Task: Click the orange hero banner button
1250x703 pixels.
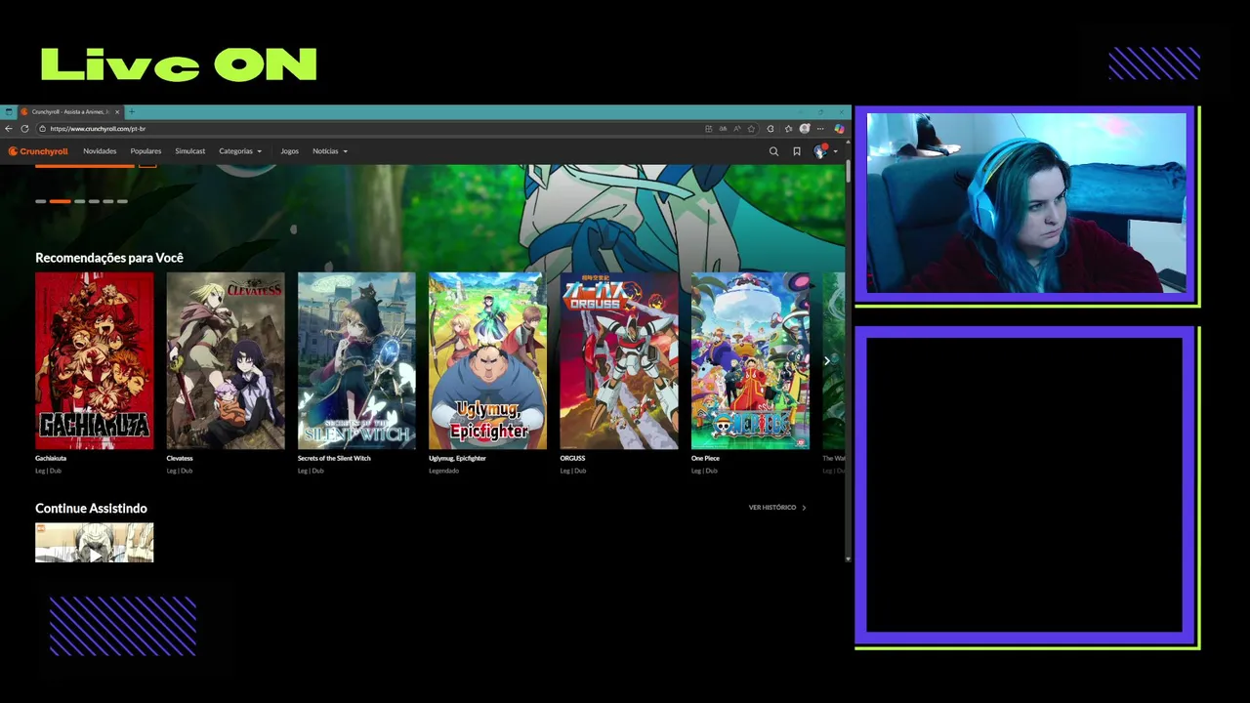Action: [85, 166]
